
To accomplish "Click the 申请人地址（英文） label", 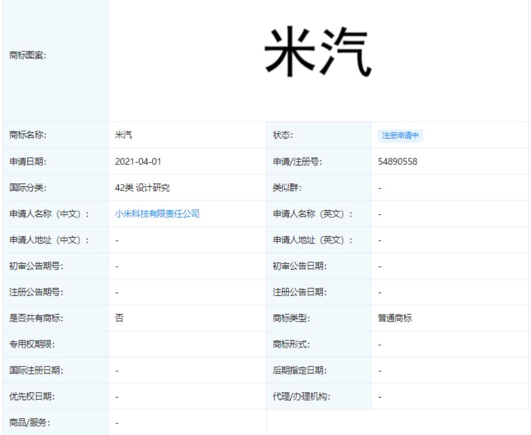I will coord(313,240).
